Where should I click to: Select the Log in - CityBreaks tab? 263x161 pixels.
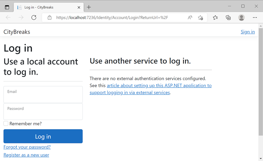click(49, 7)
